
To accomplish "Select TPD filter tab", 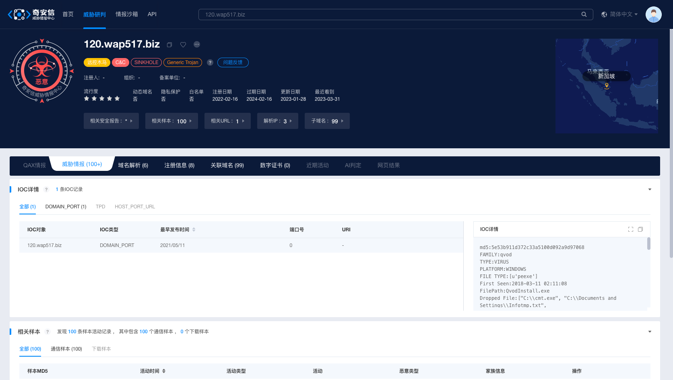I will coord(101,207).
